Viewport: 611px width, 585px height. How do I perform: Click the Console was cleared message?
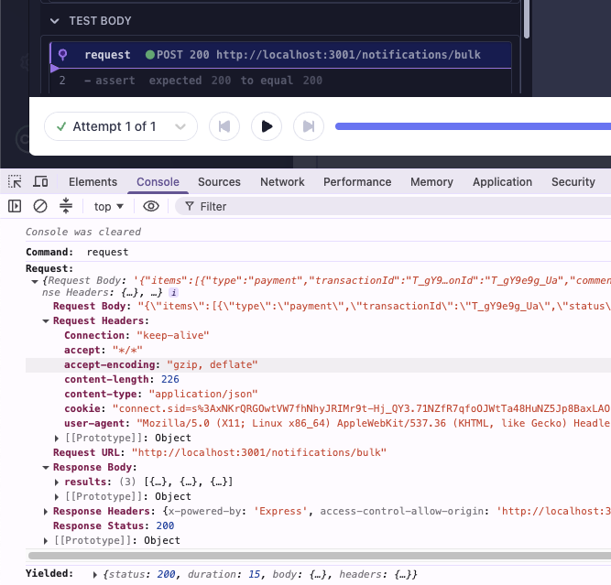83,233
